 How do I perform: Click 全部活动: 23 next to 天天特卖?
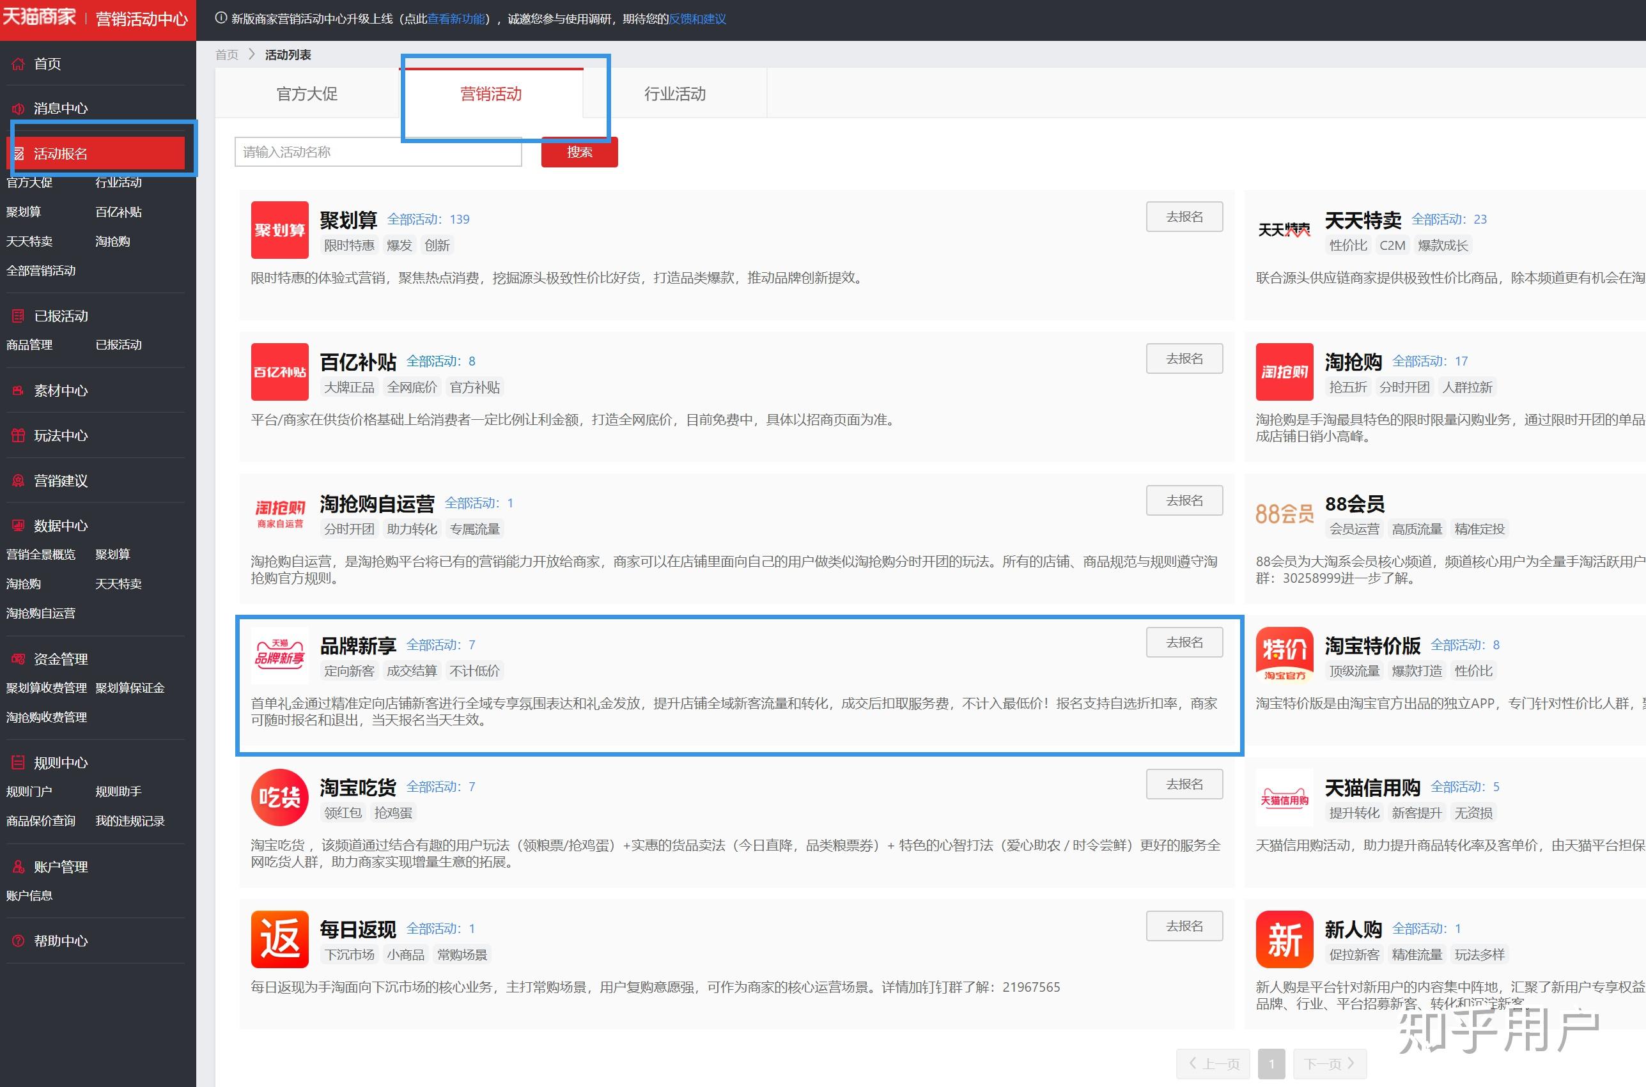(1448, 219)
